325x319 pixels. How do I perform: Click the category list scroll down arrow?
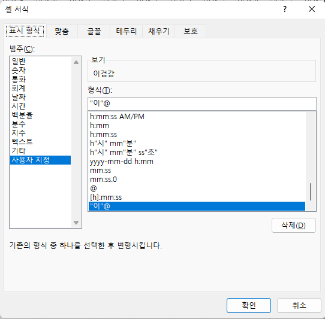[x=76, y=223]
